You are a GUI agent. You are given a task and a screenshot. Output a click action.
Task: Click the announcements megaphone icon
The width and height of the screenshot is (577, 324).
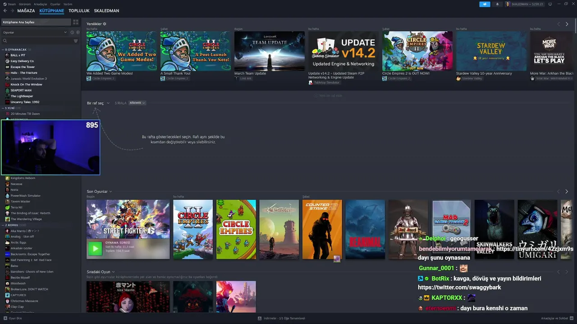click(x=485, y=4)
